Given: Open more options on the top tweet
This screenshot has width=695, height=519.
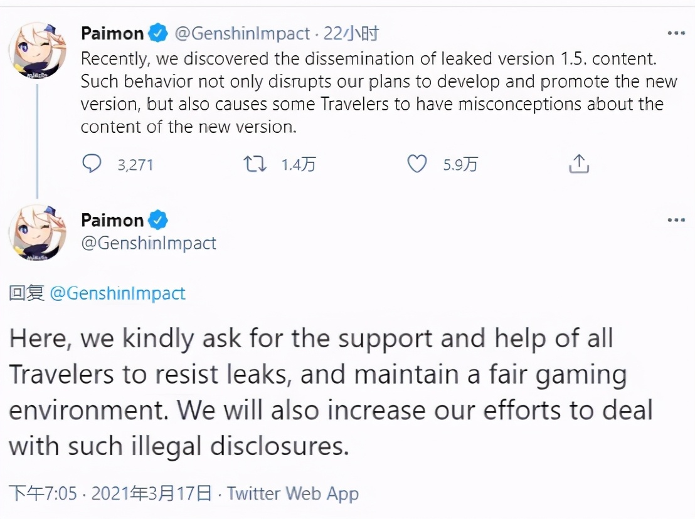Looking at the screenshot, I should [676, 33].
